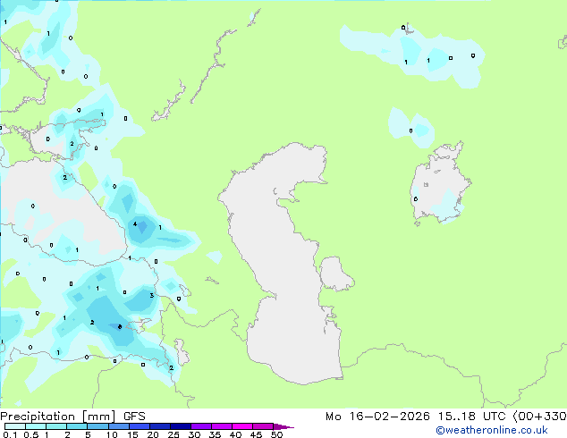The image size is (567, 438).
Task: Click the '3' precipitation value on map
Action: (151, 295)
